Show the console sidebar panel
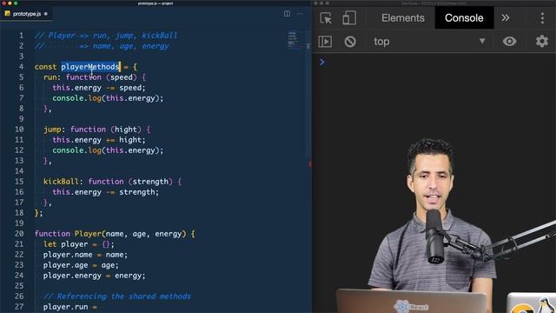Viewport: 556px width, 313px height. pos(325,42)
